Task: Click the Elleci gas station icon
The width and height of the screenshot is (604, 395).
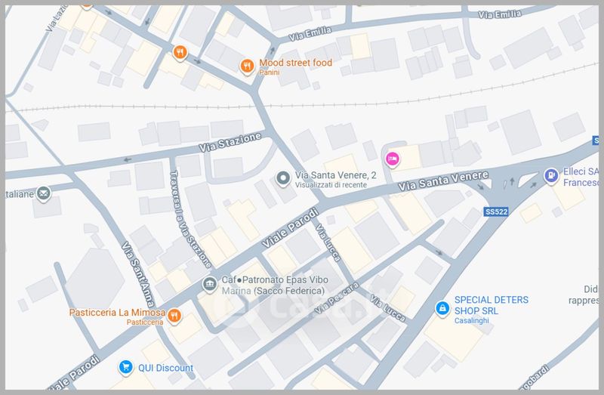Action: click(x=551, y=176)
